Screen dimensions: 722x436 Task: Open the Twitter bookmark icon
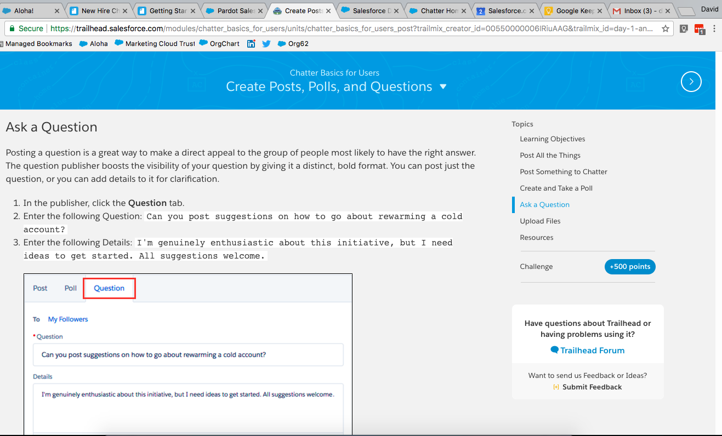266,44
